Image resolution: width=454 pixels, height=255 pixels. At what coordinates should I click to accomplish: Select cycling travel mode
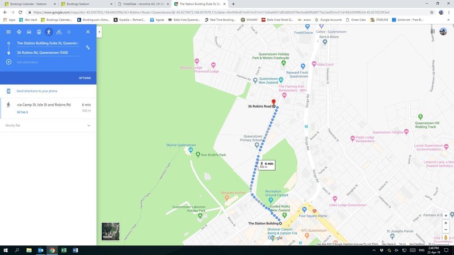coord(59,32)
